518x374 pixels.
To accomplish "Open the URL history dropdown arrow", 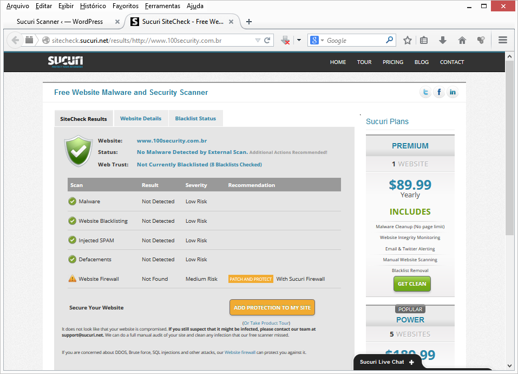I will tap(258, 40).
